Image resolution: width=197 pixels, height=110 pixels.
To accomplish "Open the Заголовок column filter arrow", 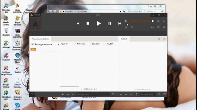I will 104,43.
